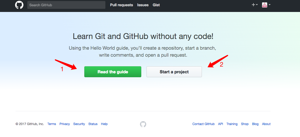Open the Privacy footer link
This screenshot has width=300, height=137.
pyautogui.click(x=65, y=124)
